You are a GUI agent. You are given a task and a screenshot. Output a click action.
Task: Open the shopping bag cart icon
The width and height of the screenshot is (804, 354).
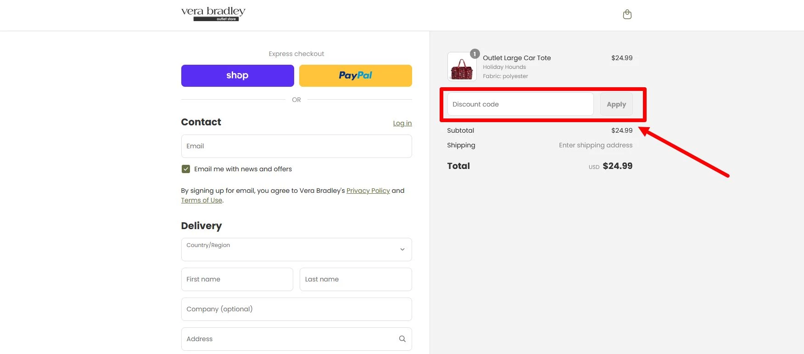pyautogui.click(x=627, y=15)
